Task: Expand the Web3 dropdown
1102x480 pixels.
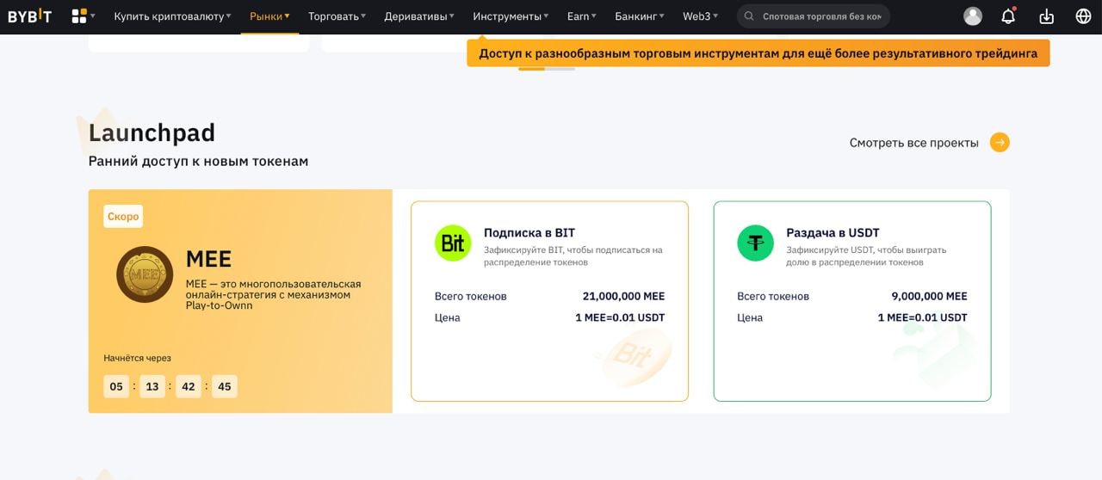Action: coord(700,16)
